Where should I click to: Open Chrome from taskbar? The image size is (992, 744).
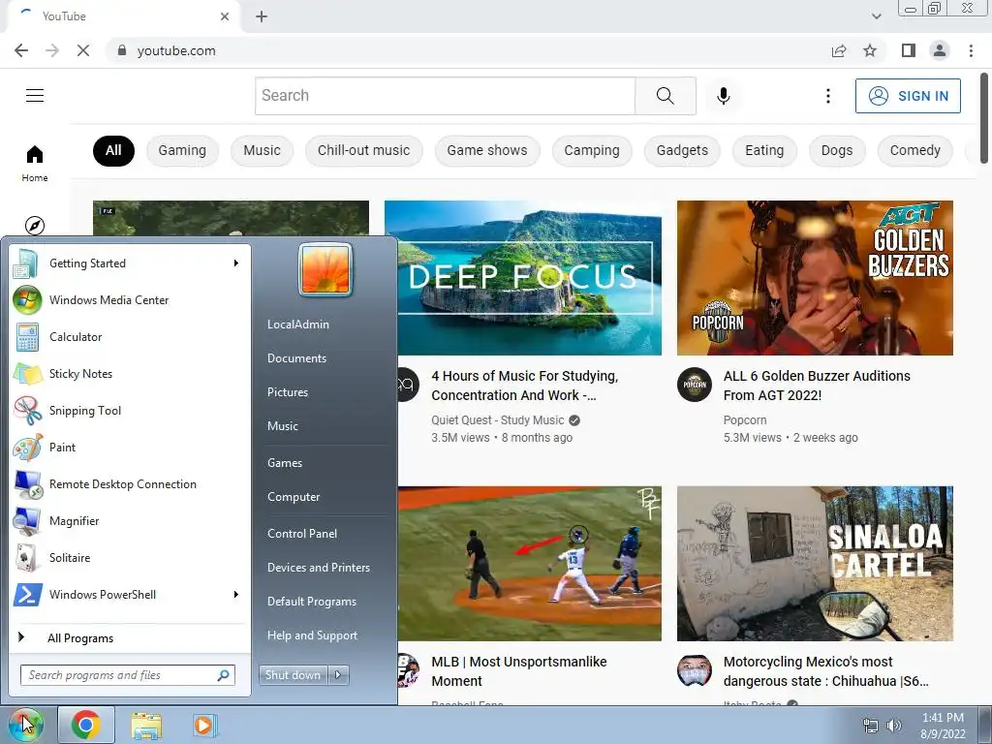coord(86,725)
